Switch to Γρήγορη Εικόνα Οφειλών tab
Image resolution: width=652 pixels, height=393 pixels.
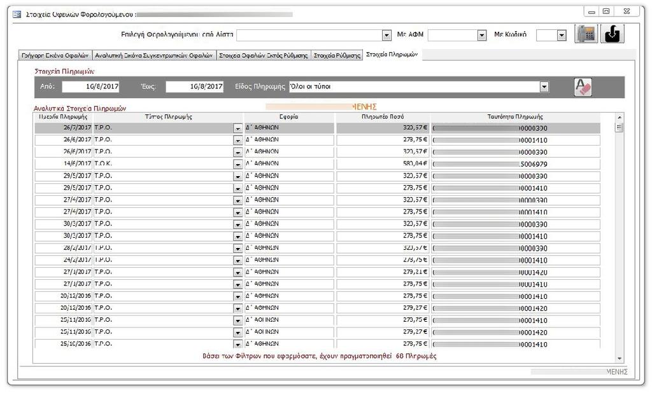pos(55,55)
